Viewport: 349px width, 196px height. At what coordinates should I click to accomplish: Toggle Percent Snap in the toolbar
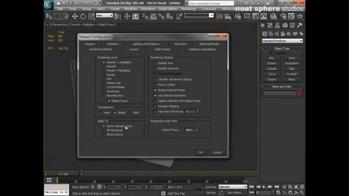161,16
